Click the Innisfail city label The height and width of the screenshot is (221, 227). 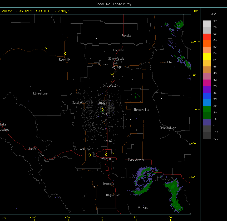pos(109,86)
